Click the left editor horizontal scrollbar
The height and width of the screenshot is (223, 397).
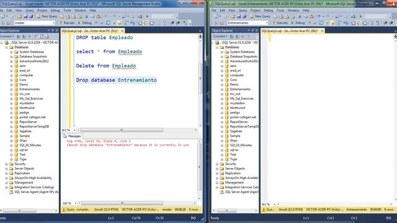pyautogui.click(x=122, y=130)
